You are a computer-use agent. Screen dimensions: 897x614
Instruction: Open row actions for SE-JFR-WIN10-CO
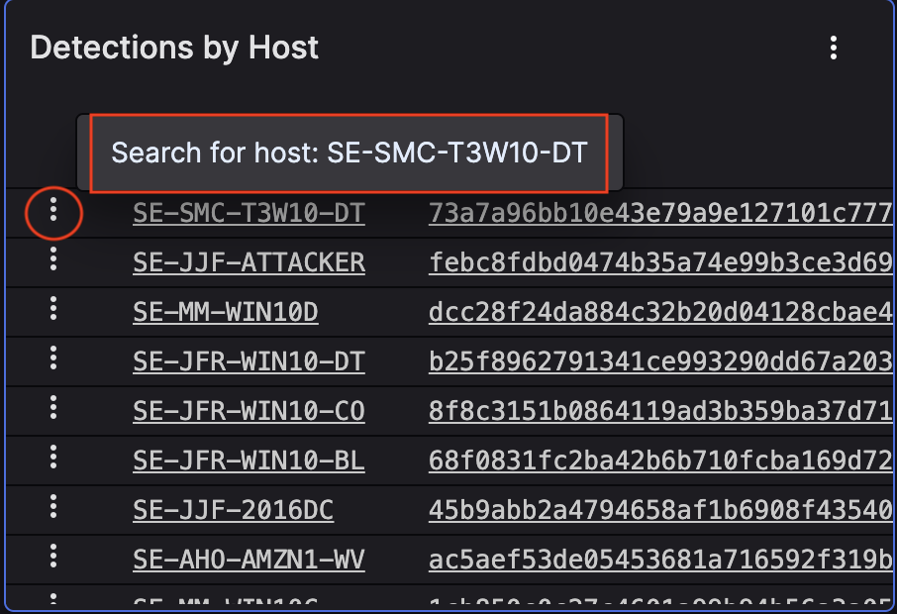(x=52, y=410)
